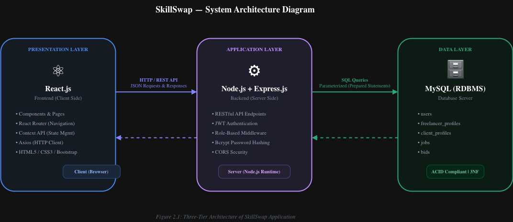Viewport: 513px width, 222px height.
Task: Select the Server (Node.js Runtime) badge
Action: tap(254, 171)
